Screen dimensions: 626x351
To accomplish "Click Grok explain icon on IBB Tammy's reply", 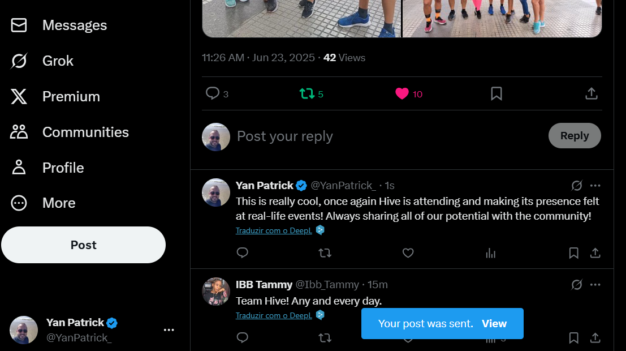I will (x=576, y=285).
